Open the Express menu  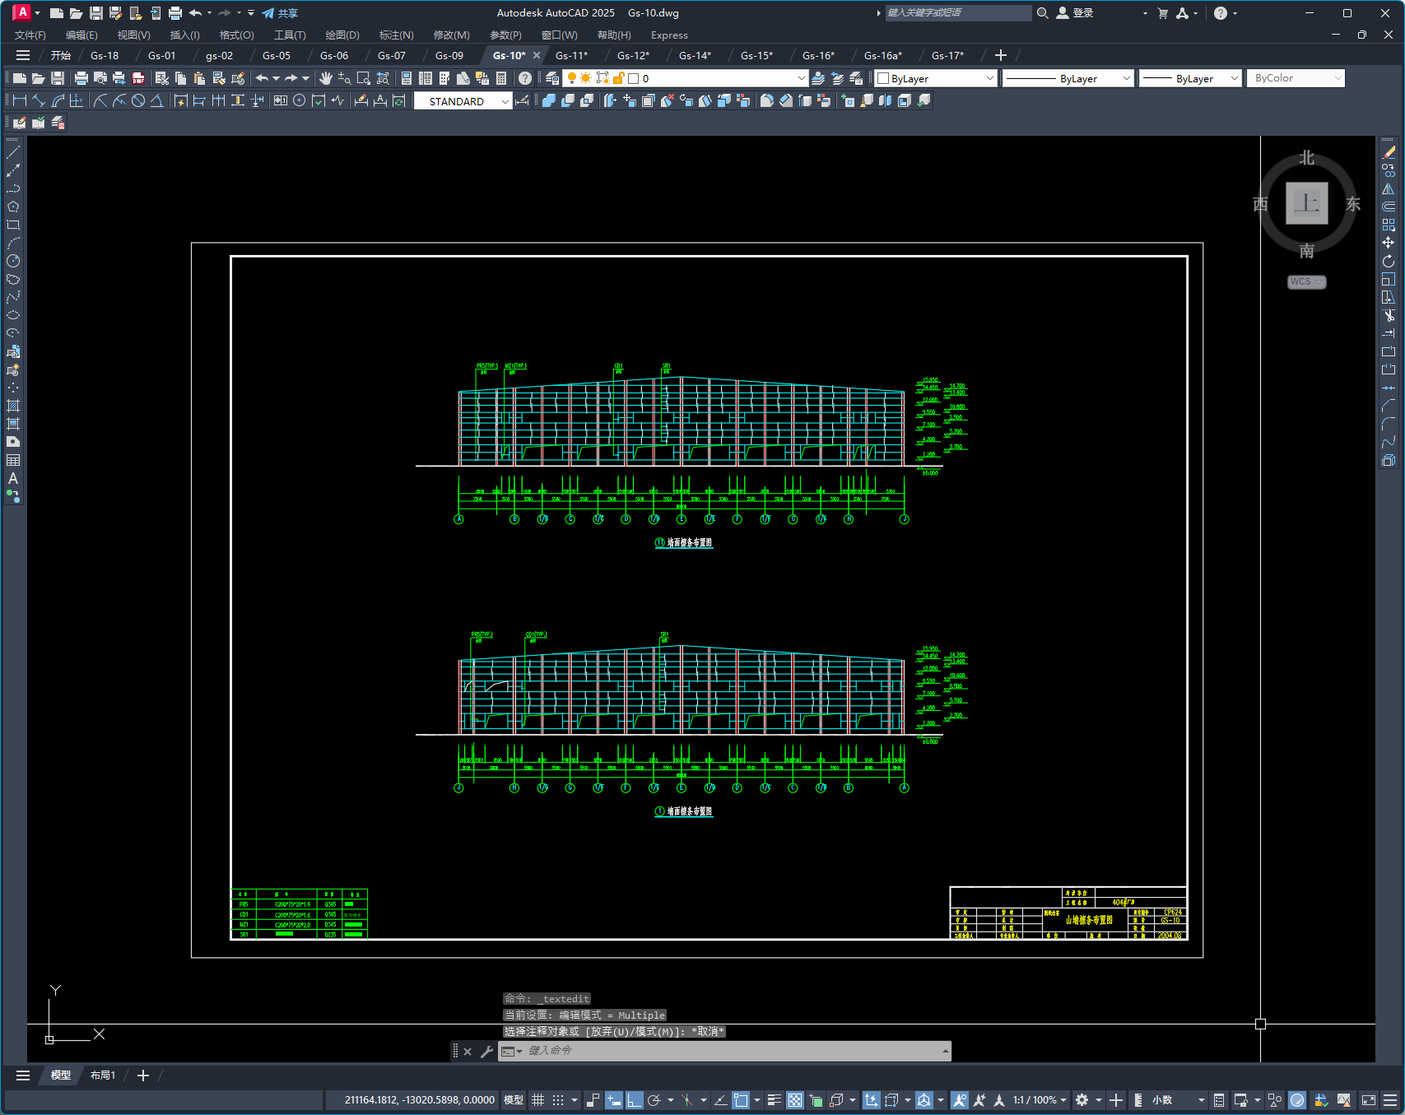click(669, 35)
